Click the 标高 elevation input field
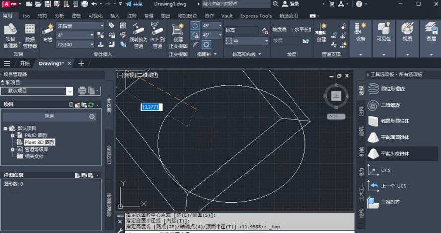Viewport: 441px width, 233px height. (x=241, y=31)
